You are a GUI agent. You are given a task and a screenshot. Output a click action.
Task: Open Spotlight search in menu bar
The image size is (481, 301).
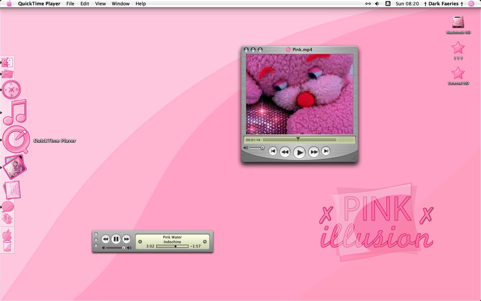471,4
